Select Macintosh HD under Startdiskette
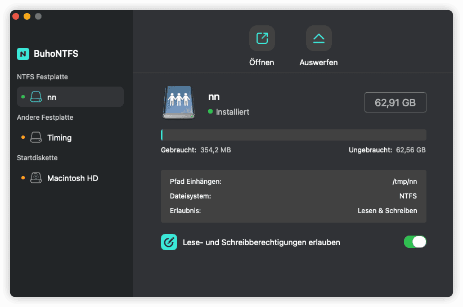Screen dimensions: 463x307 pyautogui.click(x=70, y=178)
